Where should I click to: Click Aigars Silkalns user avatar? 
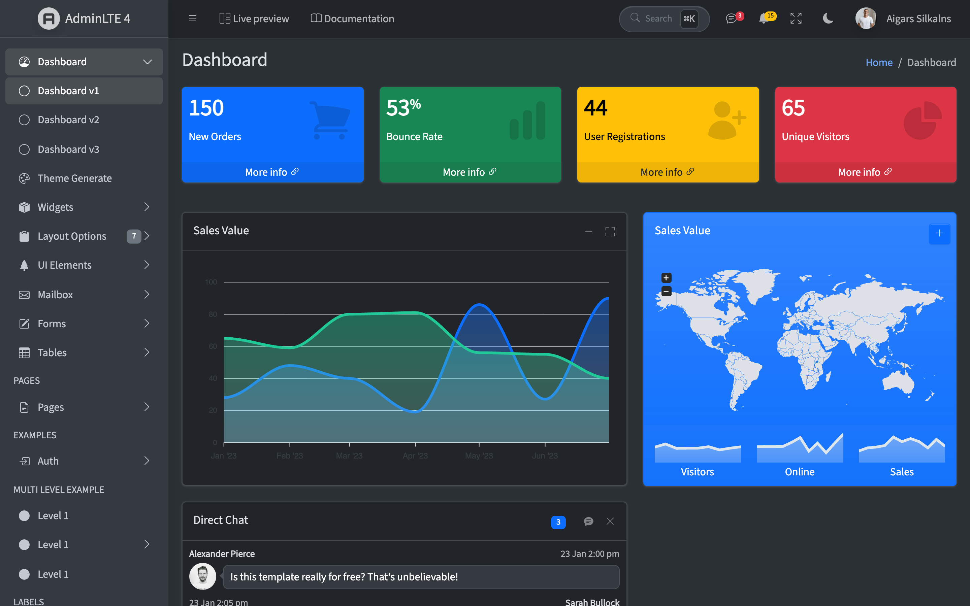coord(866,19)
